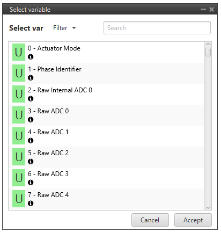Click the green U icon for Raw ADC 3

click(19, 178)
